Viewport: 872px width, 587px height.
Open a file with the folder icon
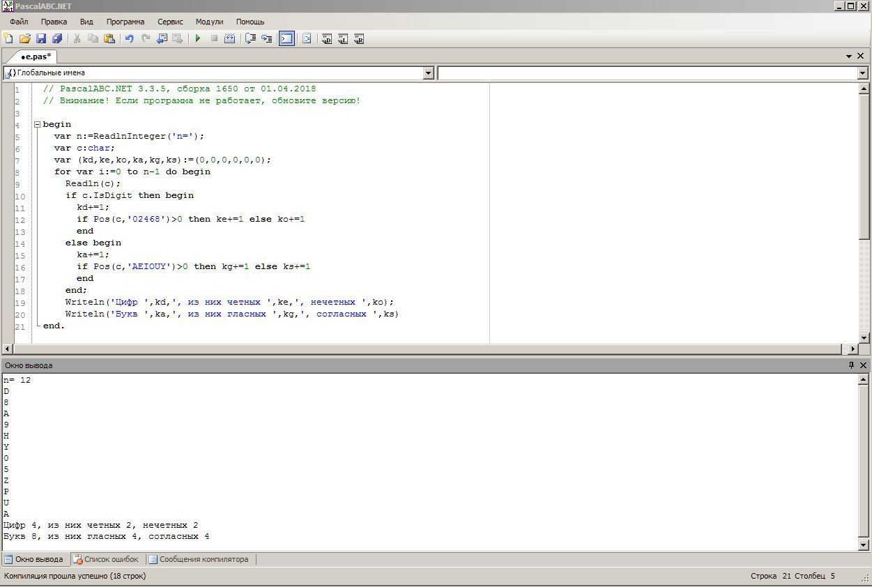[x=24, y=39]
